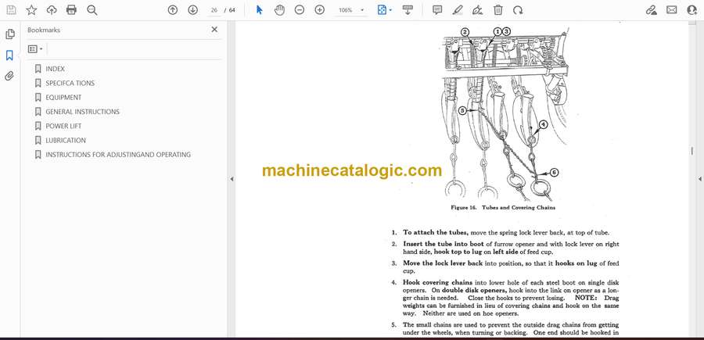
Task: Click the Save file icon
Action: pos(11,10)
